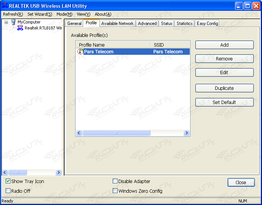Open the About(A) menu
This screenshot has height=205, width=262.
tap(103, 14)
